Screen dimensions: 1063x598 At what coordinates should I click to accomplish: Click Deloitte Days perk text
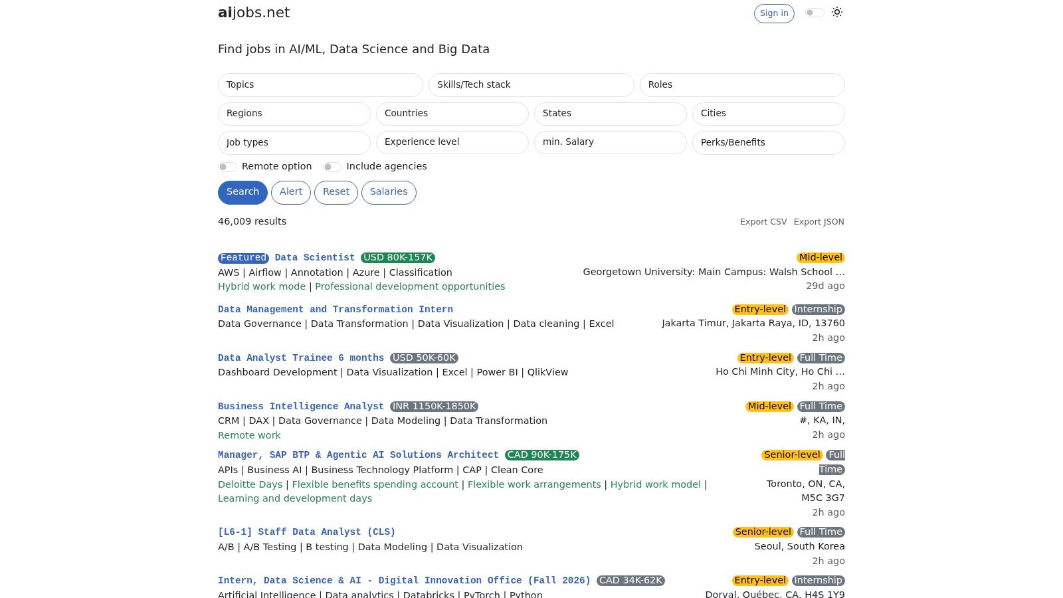tap(250, 485)
